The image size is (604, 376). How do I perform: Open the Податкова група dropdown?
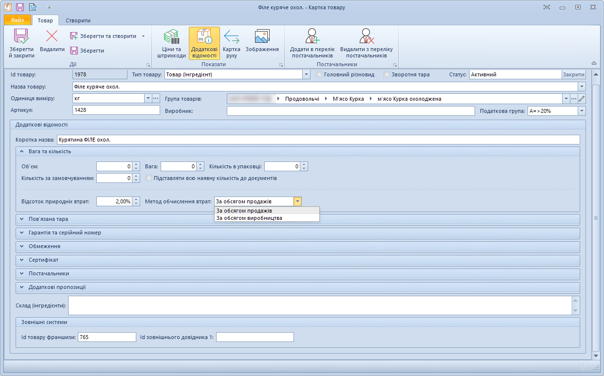(x=582, y=111)
